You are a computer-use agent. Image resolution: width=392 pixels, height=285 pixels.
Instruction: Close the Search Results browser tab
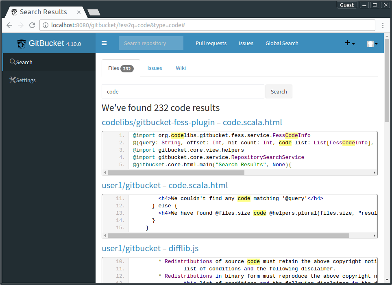79,12
